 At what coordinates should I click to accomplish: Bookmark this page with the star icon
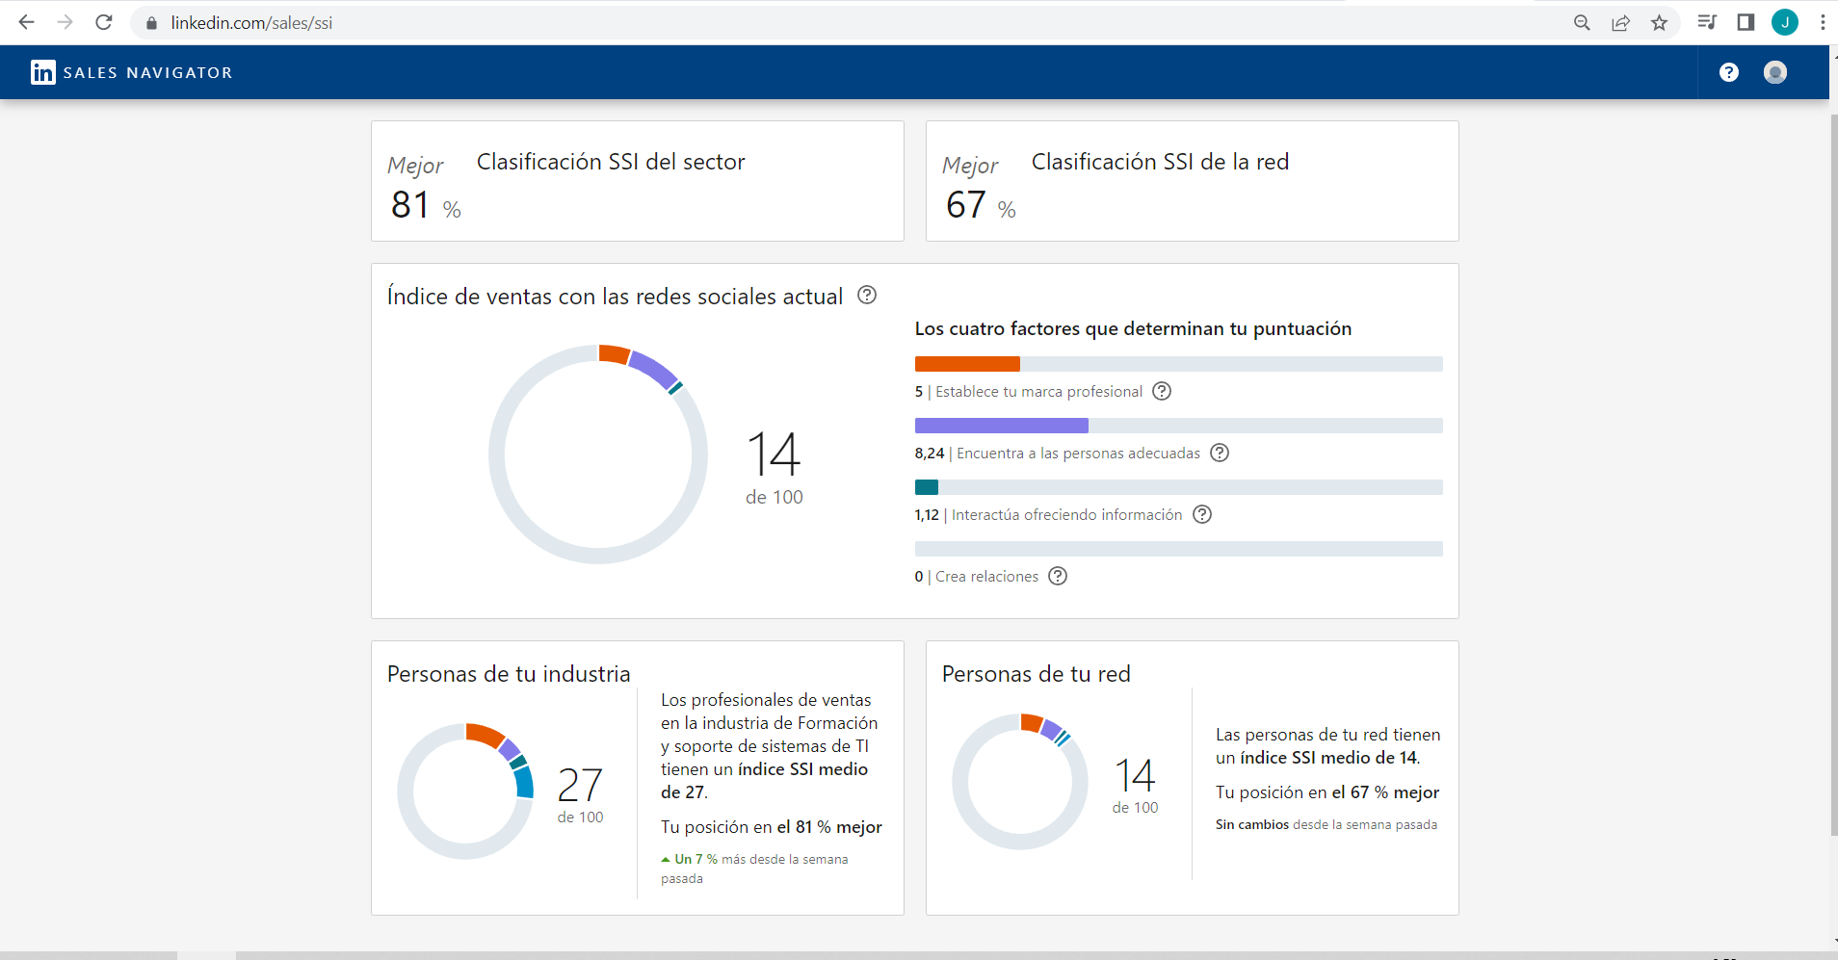pos(1659,22)
